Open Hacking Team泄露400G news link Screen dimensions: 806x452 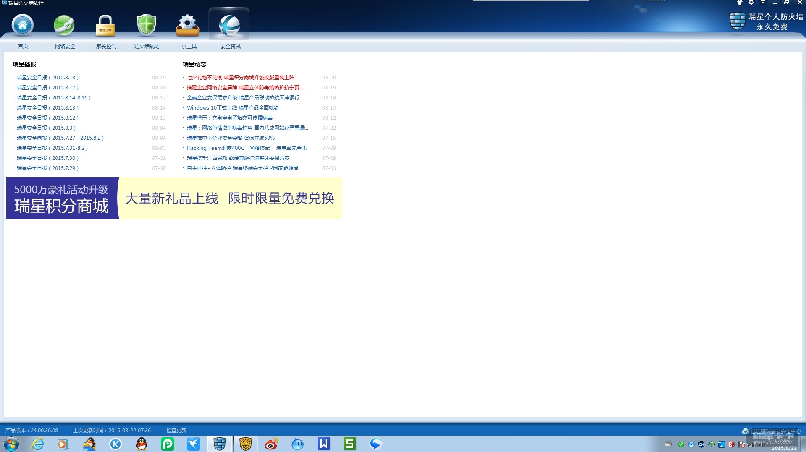247,148
